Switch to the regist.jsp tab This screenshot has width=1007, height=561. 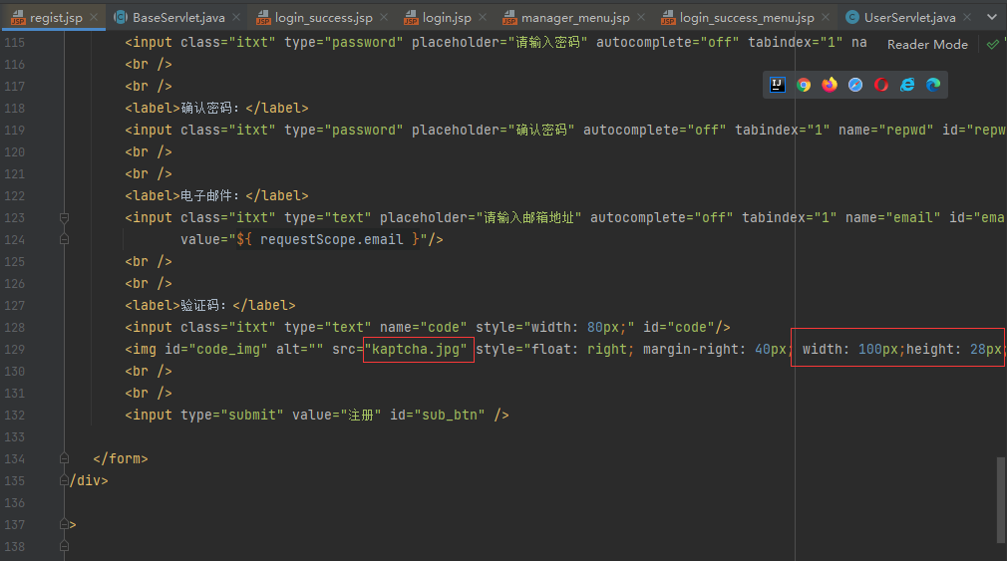pos(56,18)
